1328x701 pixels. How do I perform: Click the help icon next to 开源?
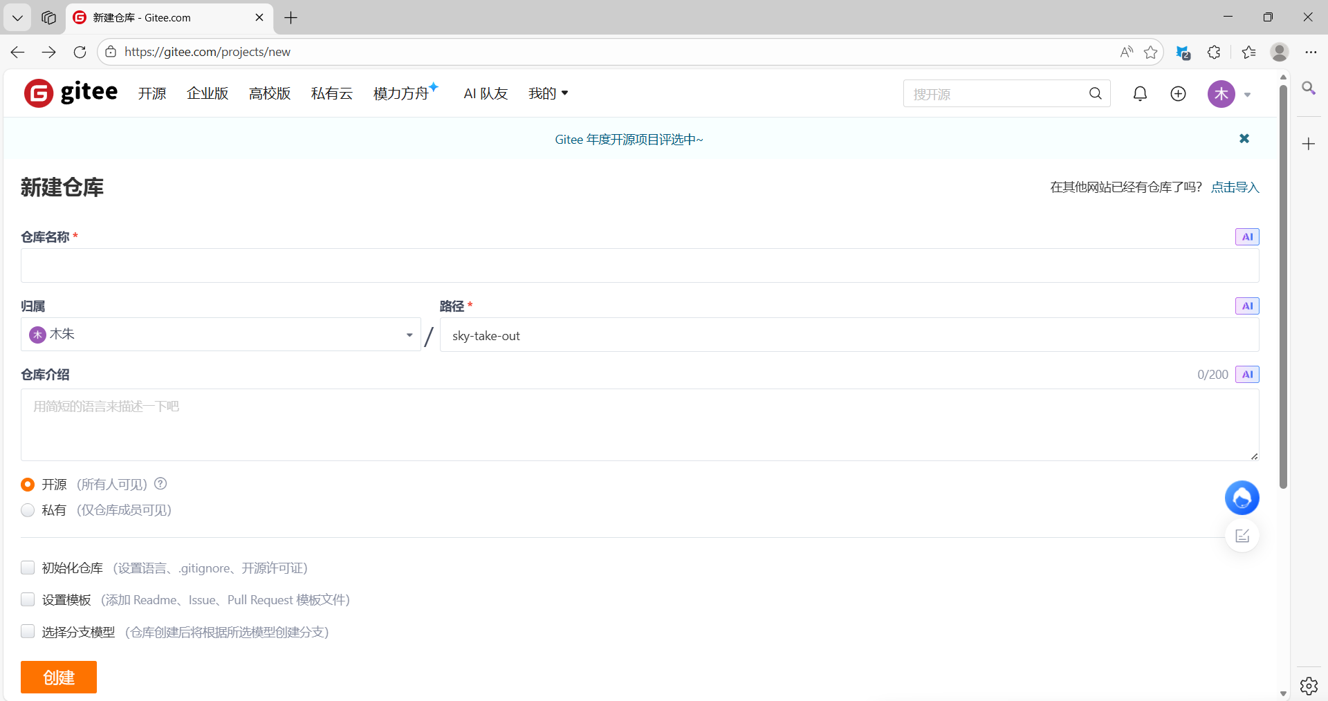tap(160, 484)
